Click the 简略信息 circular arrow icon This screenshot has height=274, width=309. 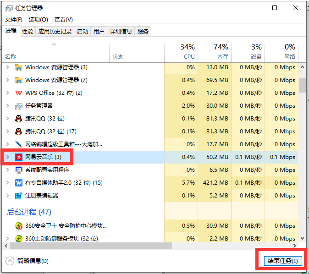coord(10,261)
